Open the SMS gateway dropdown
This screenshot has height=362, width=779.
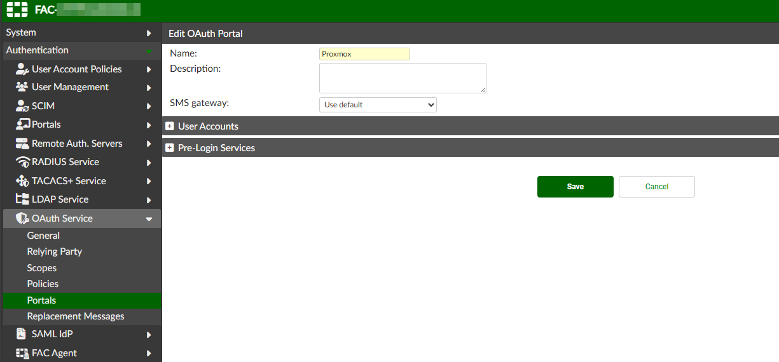[378, 105]
